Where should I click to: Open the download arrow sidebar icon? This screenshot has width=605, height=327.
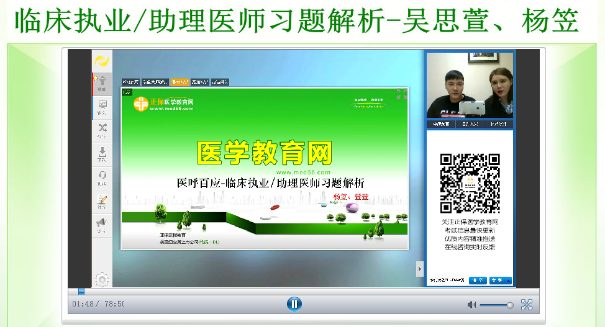pyautogui.click(x=102, y=155)
